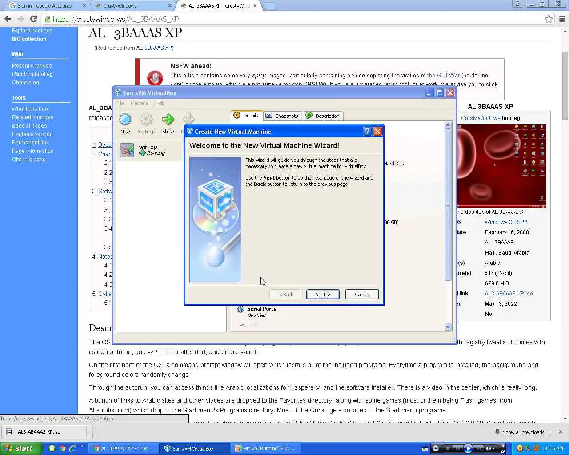
Task: Click the green Show arrow icon
Action: coord(168,120)
